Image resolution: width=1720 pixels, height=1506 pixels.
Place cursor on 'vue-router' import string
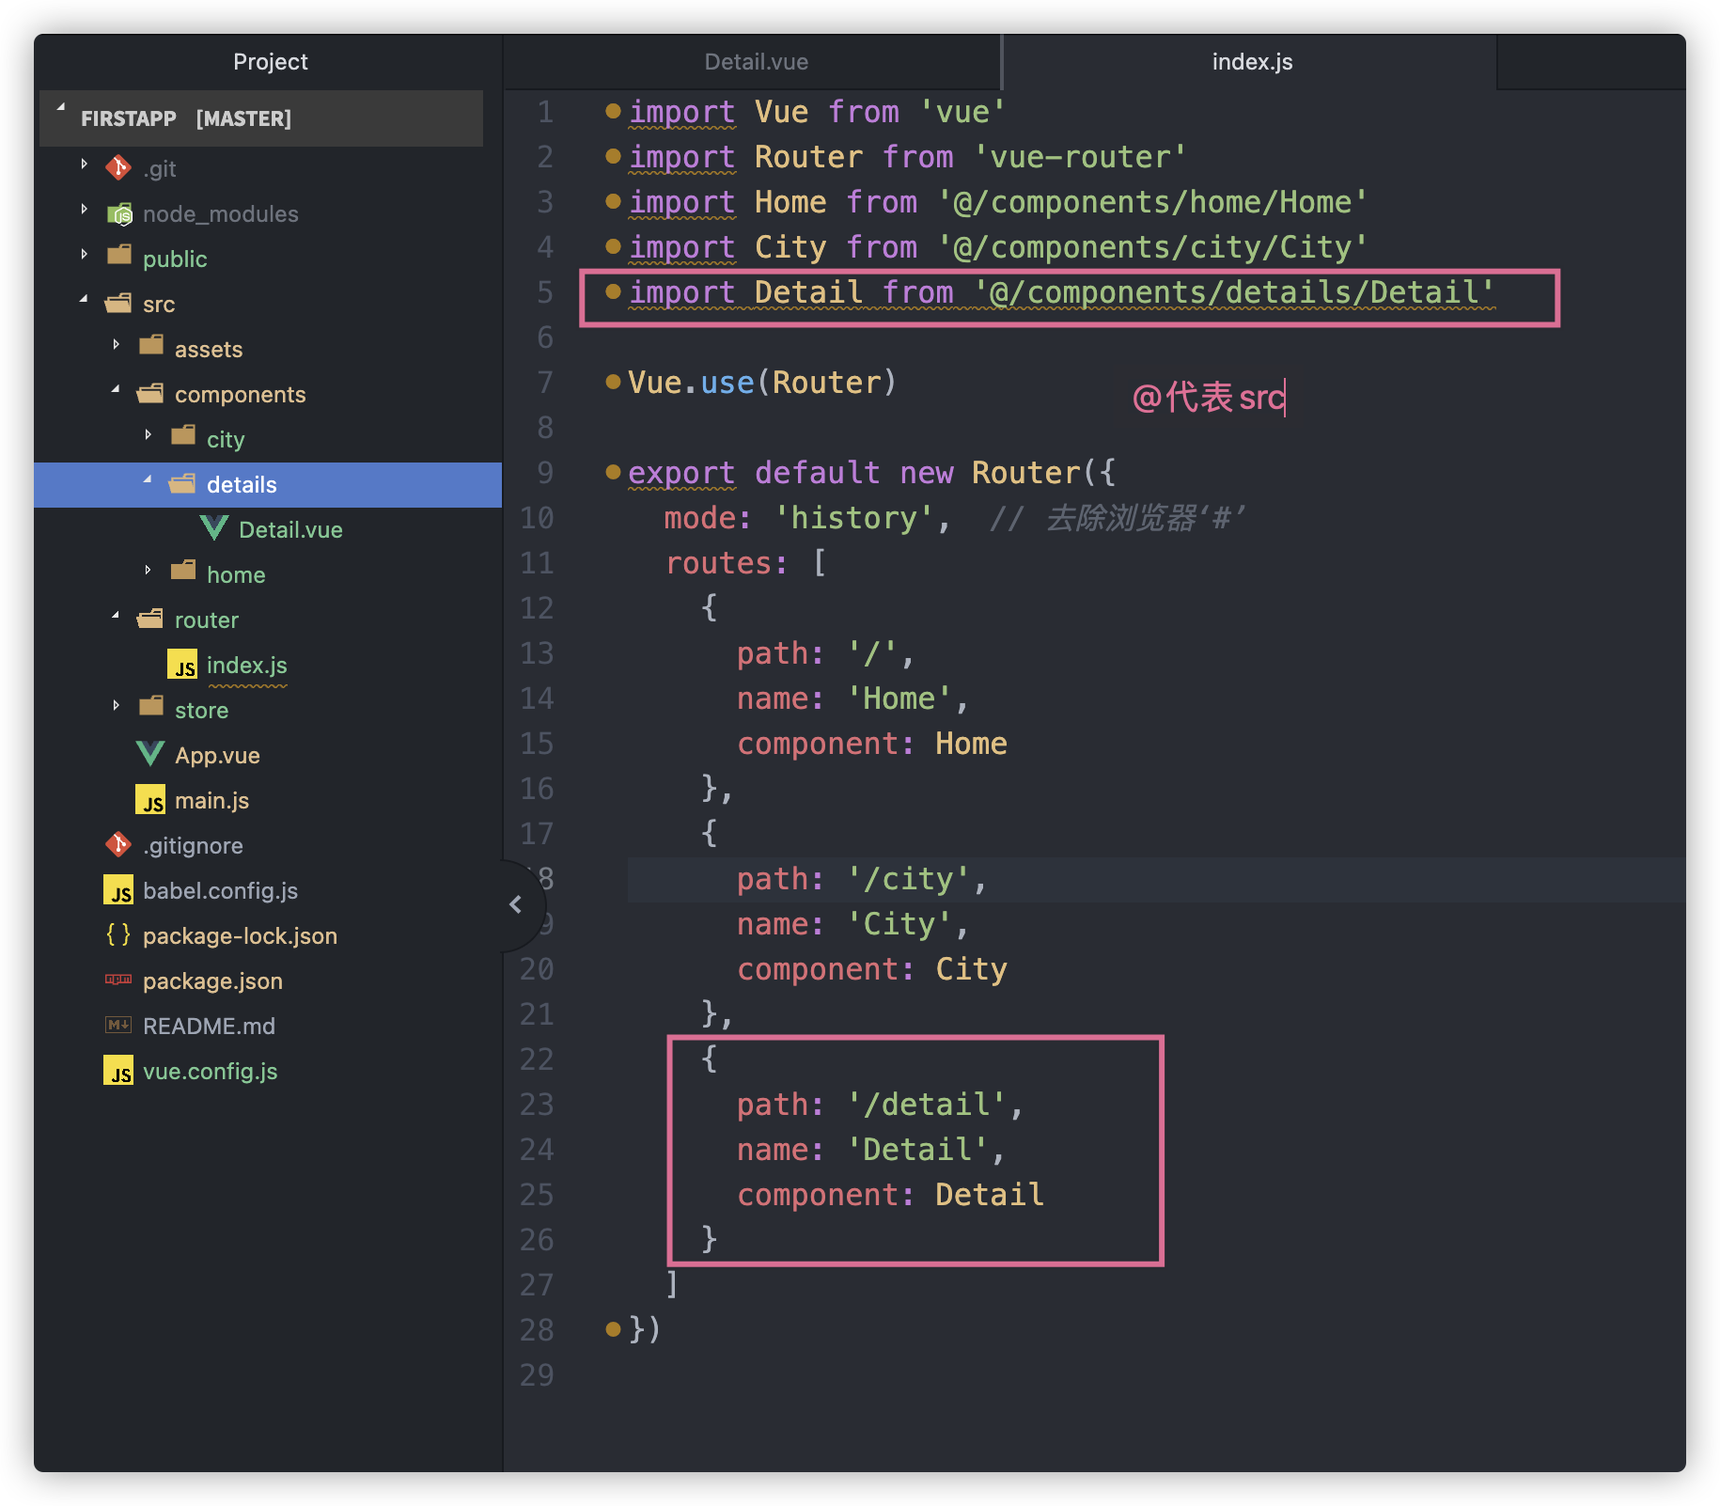tap(1079, 157)
